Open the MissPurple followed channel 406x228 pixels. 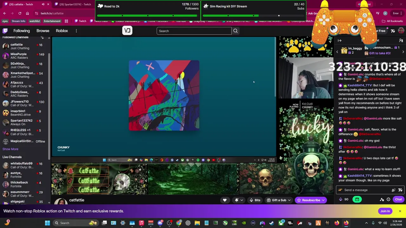[x=25, y=56]
